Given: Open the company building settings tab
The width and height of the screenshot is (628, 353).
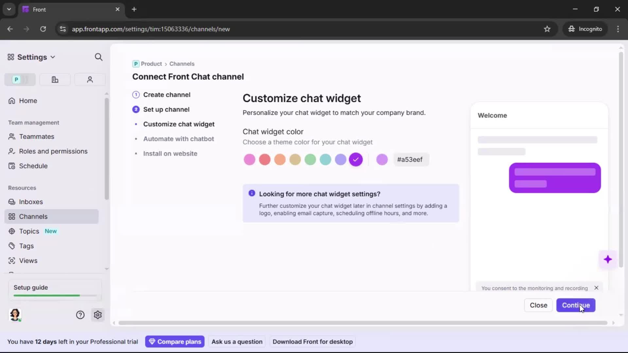Looking at the screenshot, I should (55, 79).
